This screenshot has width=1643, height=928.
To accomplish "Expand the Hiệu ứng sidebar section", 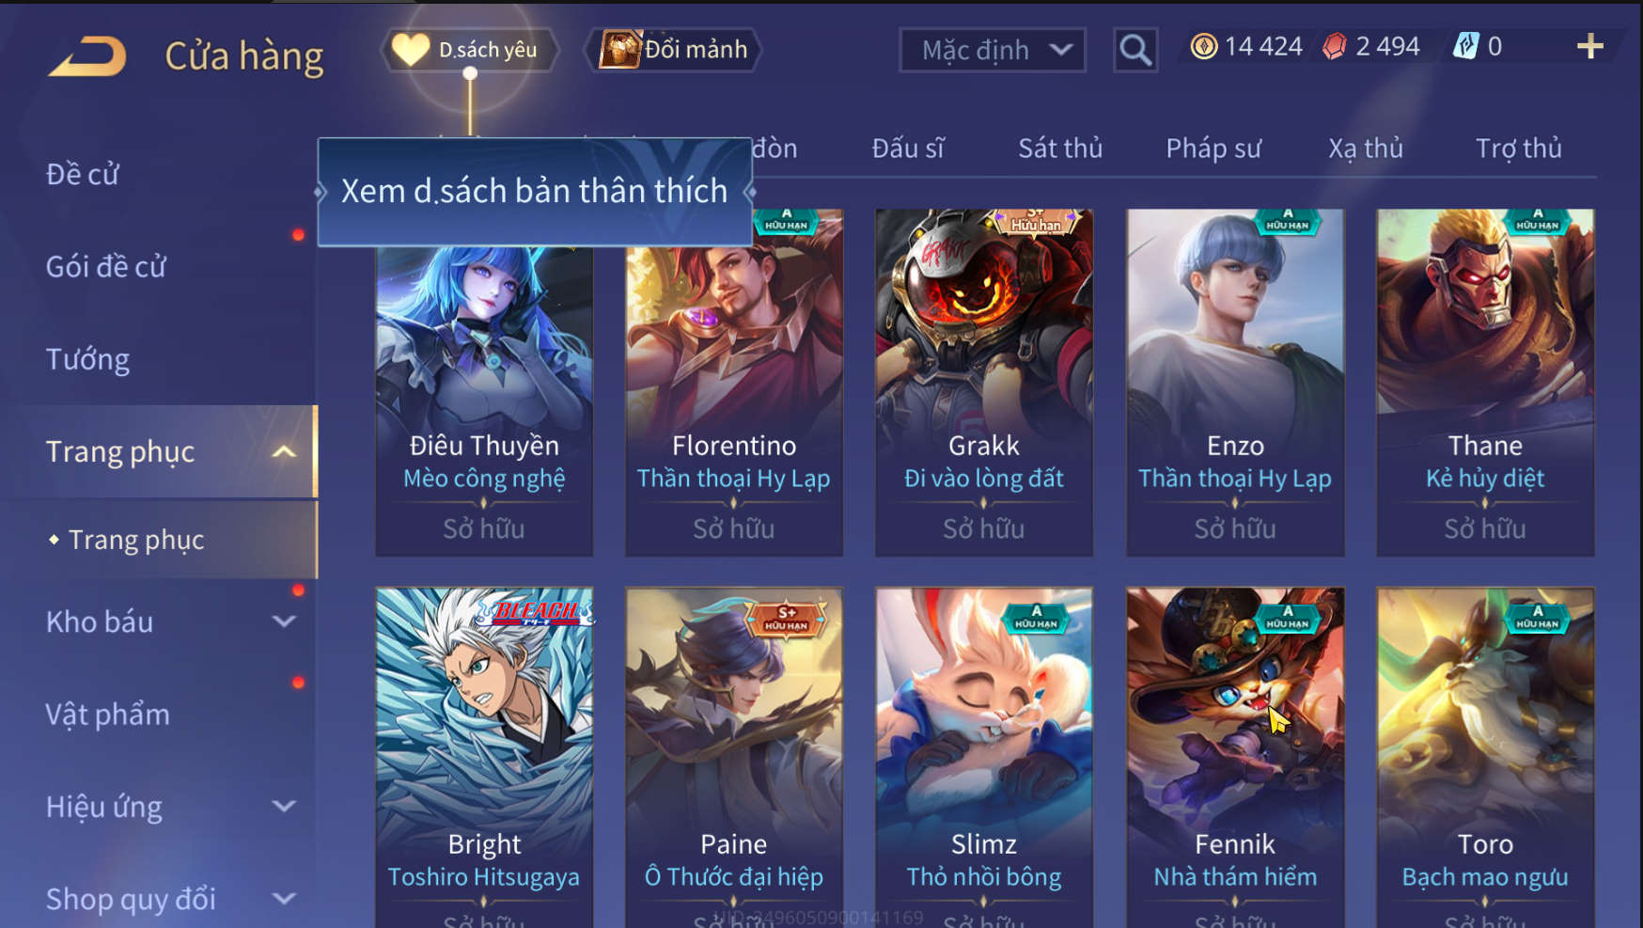I will [284, 807].
